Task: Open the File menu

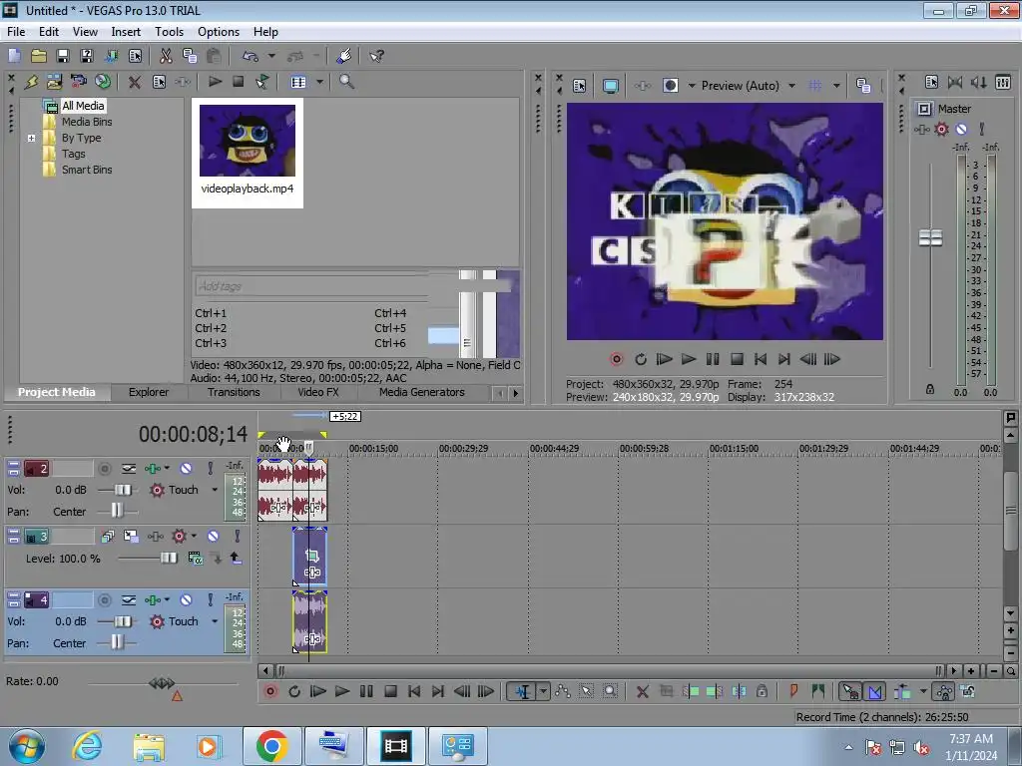Action: pyautogui.click(x=16, y=31)
